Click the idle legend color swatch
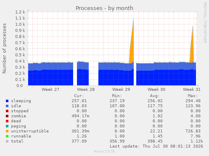This screenshot has width=209, height=156. point(7,106)
